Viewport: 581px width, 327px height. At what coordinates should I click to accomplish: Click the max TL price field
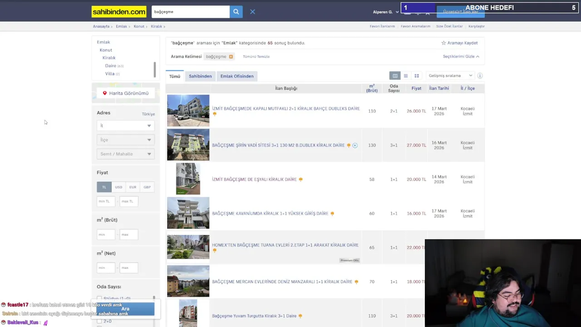(129, 201)
